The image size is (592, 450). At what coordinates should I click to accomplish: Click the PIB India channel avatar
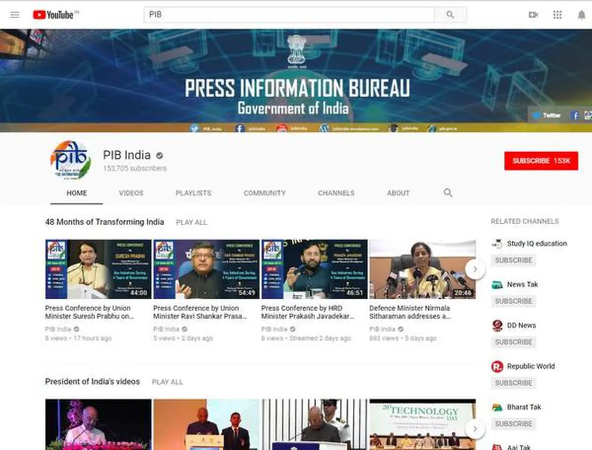pos(71,161)
